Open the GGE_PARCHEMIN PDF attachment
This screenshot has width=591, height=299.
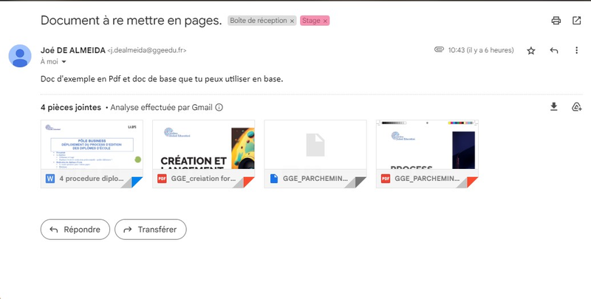click(427, 154)
